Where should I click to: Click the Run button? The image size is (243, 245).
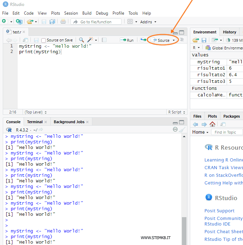click(x=127, y=40)
